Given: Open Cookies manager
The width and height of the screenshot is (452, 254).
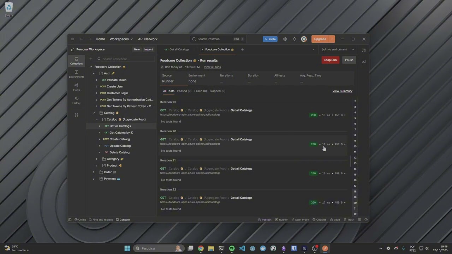Looking at the screenshot, I should (x=319, y=220).
